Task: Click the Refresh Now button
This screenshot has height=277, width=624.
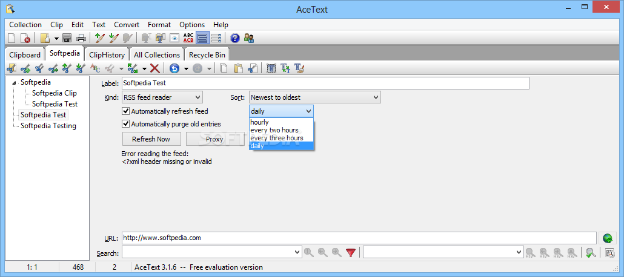Action: (x=151, y=139)
